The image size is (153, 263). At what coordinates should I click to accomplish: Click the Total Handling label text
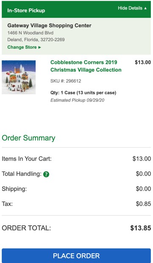click(x=22, y=174)
